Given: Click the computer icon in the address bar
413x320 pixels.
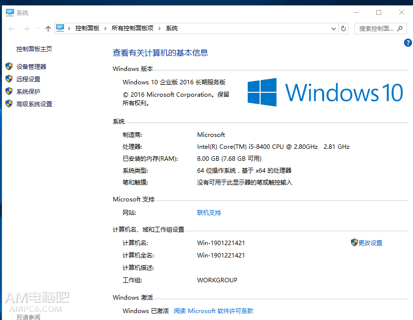Looking at the screenshot, I should point(60,28).
